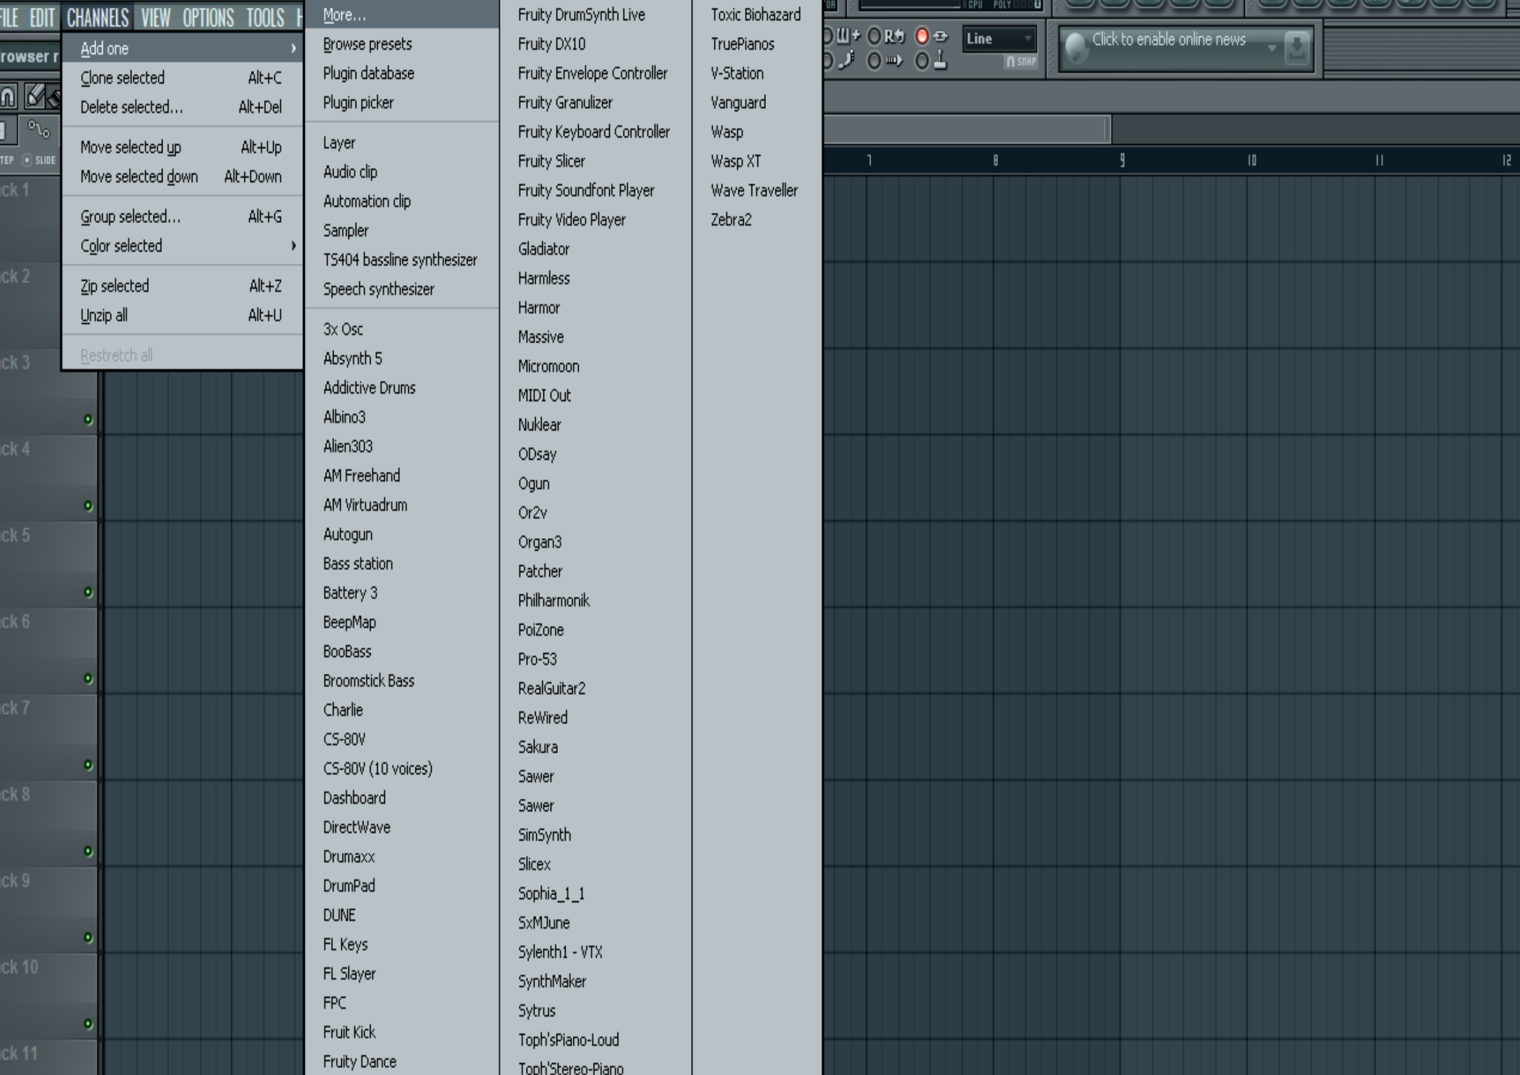Add the Toxic Biohazard plugin
1520x1075 pixels.
[x=757, y=14]
